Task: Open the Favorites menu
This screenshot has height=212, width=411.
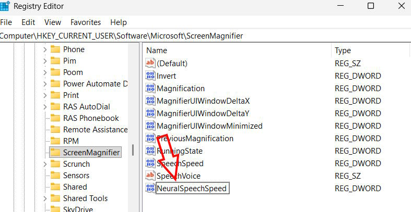Action: (x=86, y=22)
